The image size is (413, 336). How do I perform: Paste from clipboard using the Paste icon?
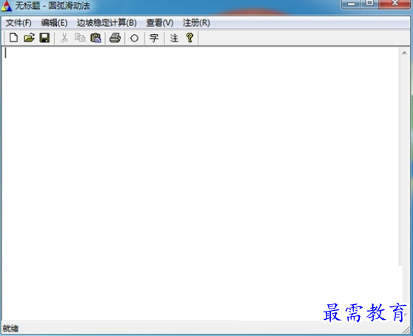95,38
